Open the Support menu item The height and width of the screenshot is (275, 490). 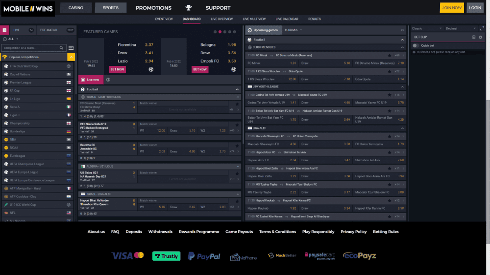pos(218,8)
